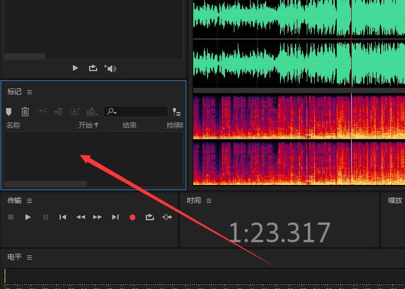Viewport: 405px width, 289px height.
Task: Toggle Loop Playback in transport panel
Action: (150, 217)
